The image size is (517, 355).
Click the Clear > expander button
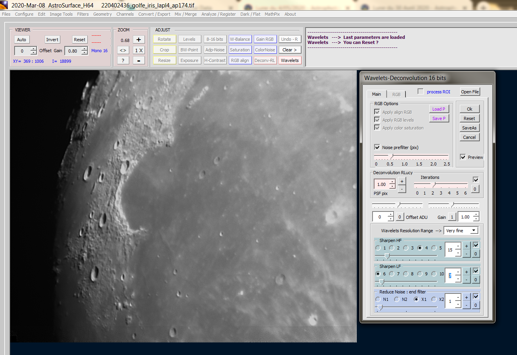pyautogui.click(x=290, y=50)
